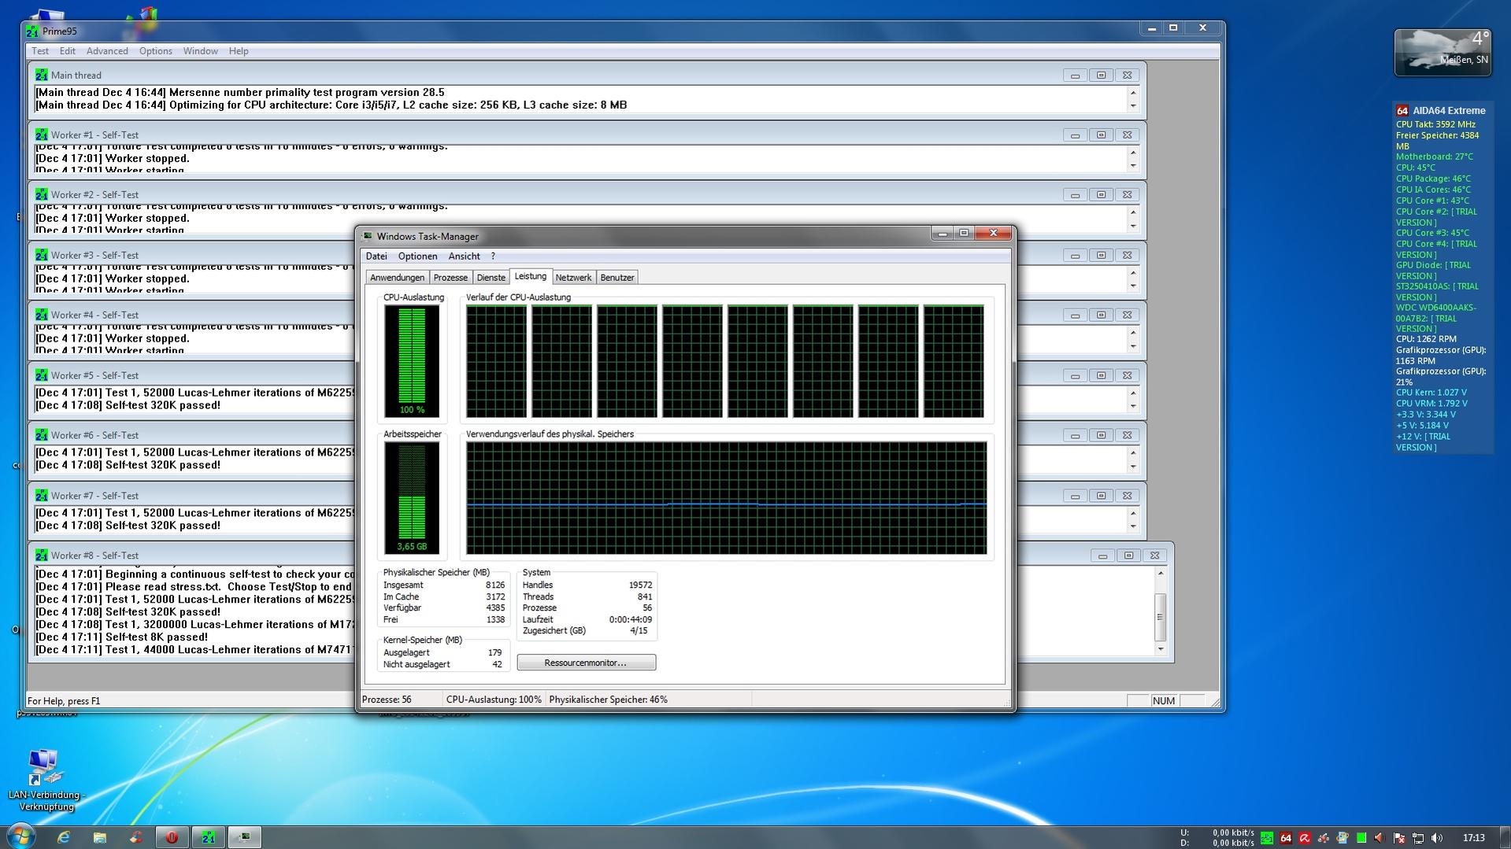The height and width of the screenshot is (849, 1511).
Task: Click the 'Worker #7 - Self-Test' window title
Action: pos(94,496)
